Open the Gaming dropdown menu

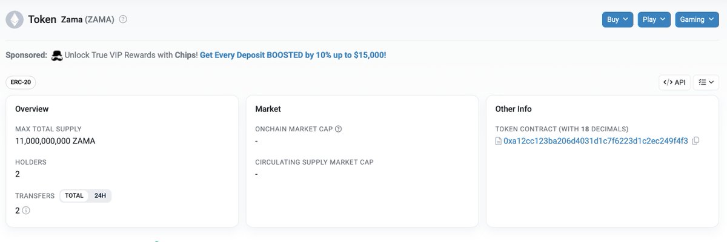pos(696,19)
